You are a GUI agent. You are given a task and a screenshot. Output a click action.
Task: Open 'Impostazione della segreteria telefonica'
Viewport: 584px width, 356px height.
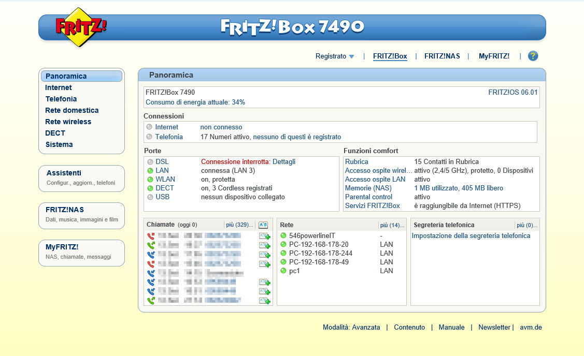pos(471,236)
